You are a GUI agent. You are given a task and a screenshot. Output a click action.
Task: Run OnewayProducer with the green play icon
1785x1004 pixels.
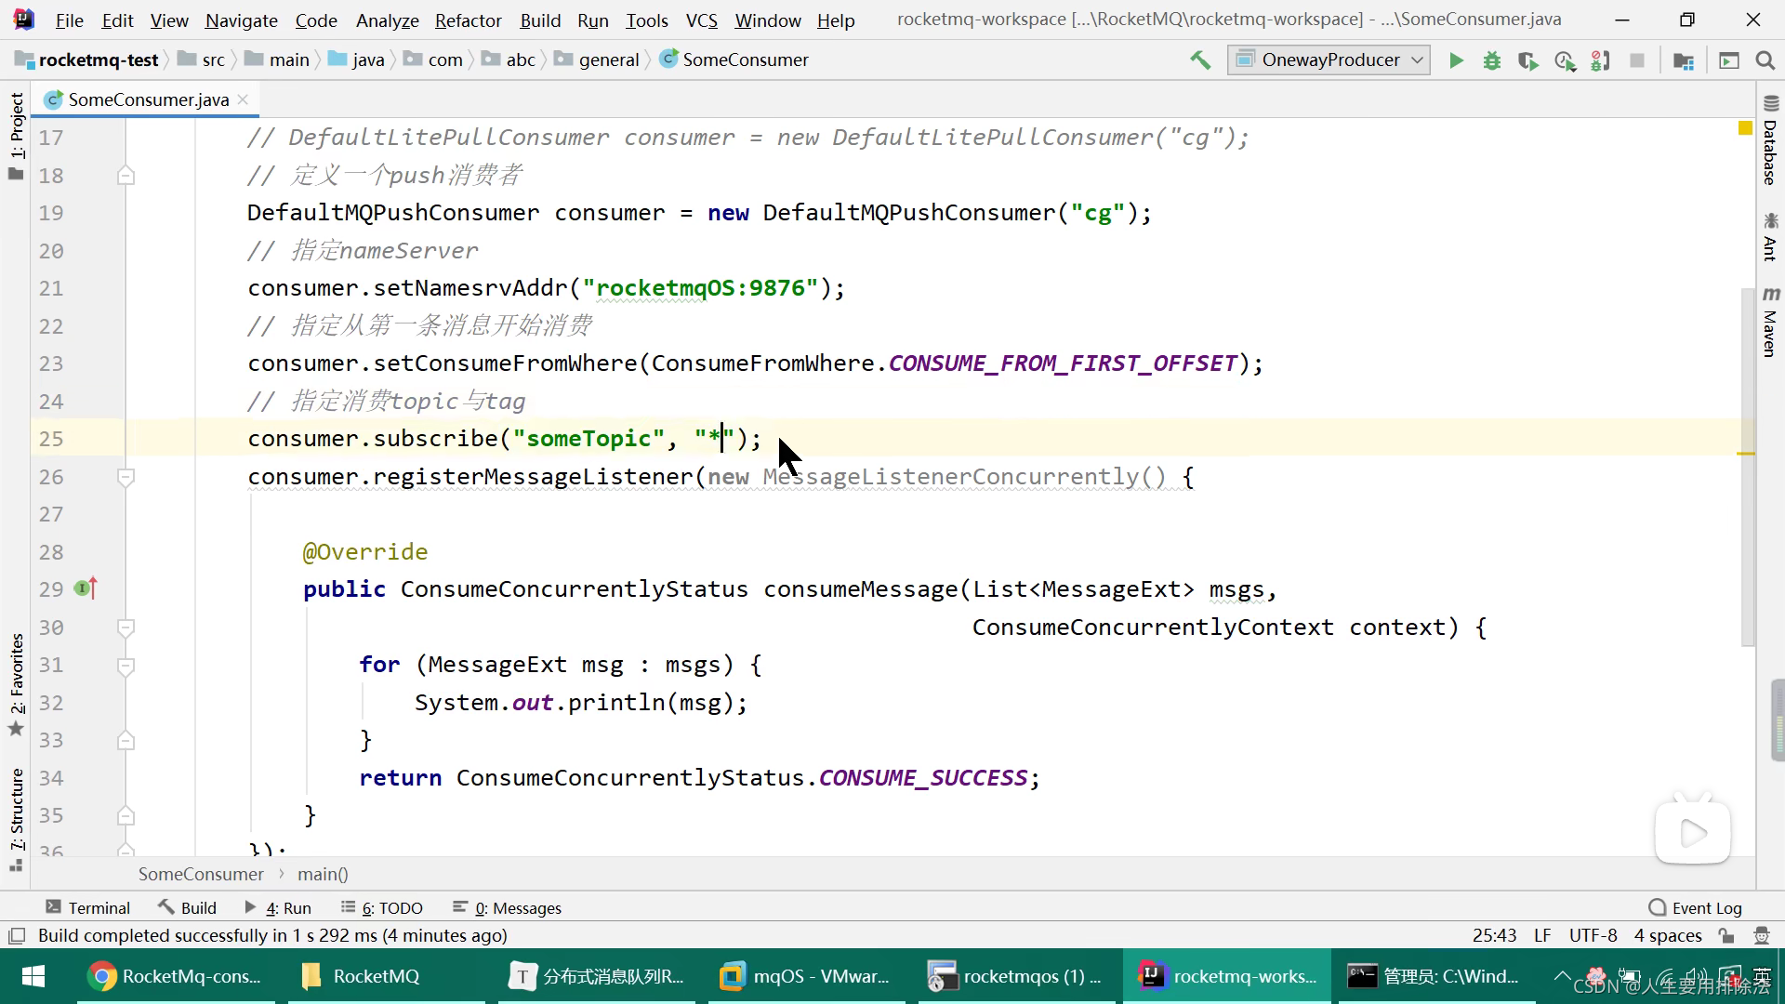coord(1456,60)
